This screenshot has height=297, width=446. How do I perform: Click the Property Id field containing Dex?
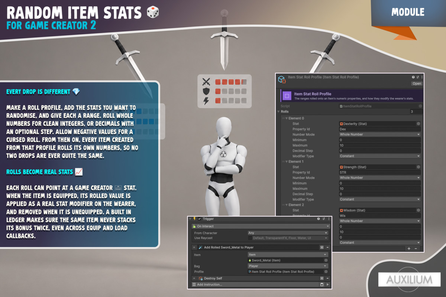(380, 129)
